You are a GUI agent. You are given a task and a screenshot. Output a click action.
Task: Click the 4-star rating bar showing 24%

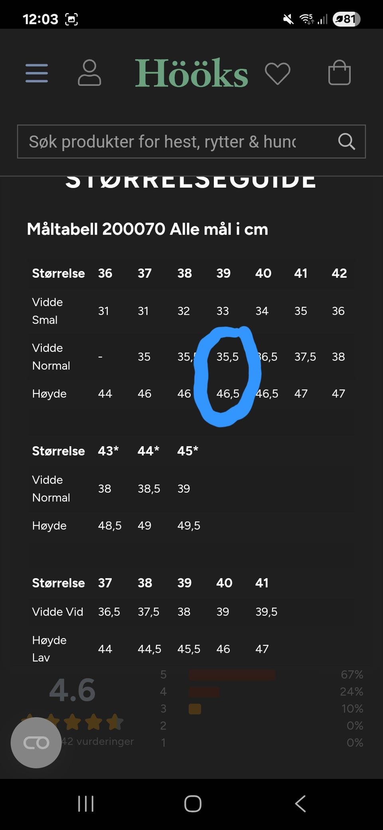tap(204, 692)
